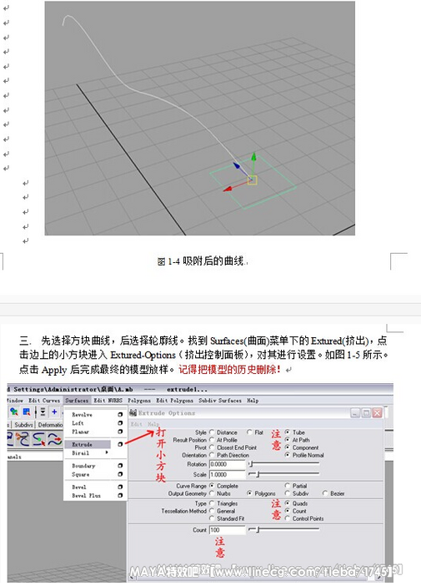Image resolution: width=421 pixels, height=586 pixels.
Task: Set Output Geometry to Subdiv
Action: (x=288, y=493)
